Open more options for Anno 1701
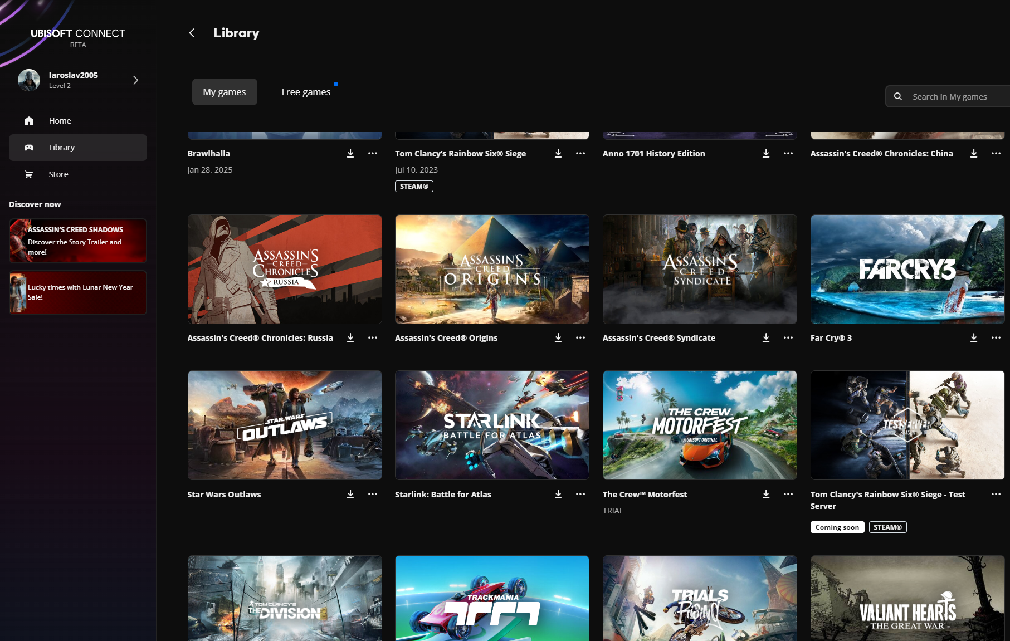 [x=788, y=153]
